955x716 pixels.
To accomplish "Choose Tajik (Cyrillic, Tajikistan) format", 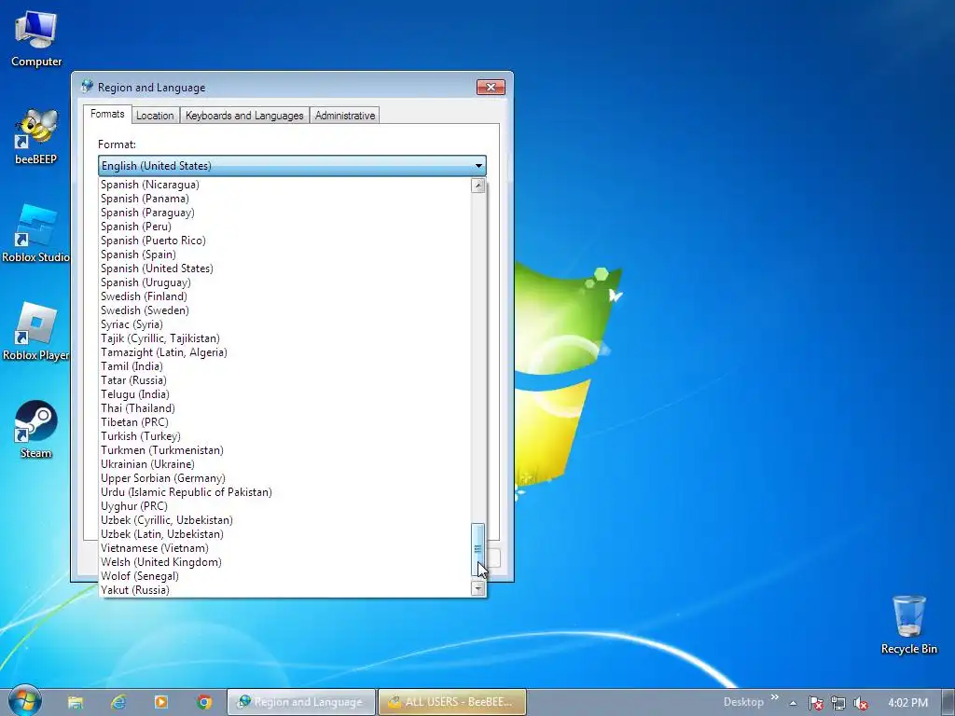I will pos(285,338).
